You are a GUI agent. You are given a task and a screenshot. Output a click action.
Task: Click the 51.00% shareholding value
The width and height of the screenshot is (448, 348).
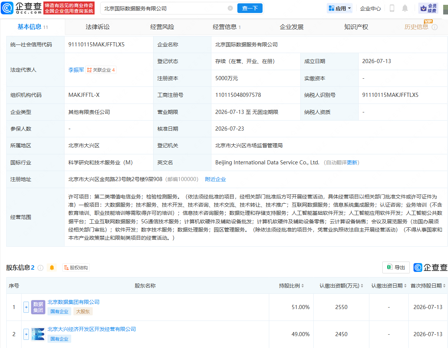click(x=300, y=307)
